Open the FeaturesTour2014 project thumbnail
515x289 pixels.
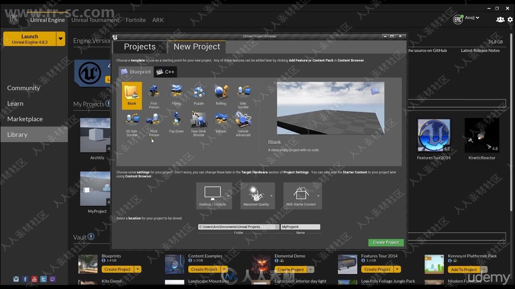434,135
